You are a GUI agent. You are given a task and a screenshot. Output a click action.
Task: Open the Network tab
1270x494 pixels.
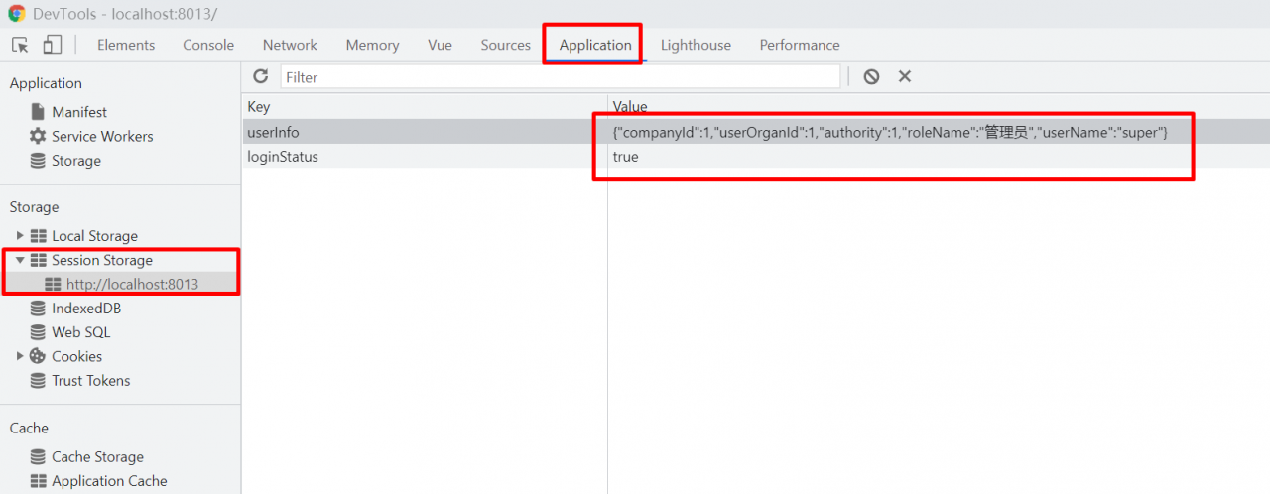[x=290, y=45]
